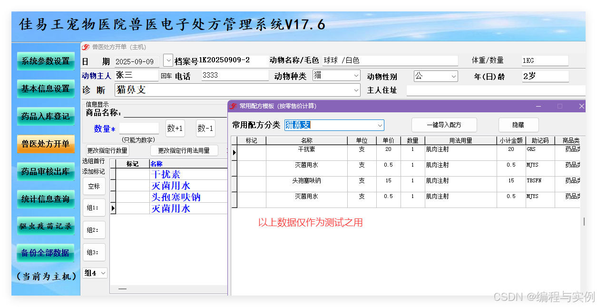Click the 年(日)龄 field showing 2岁

[545, 76]
